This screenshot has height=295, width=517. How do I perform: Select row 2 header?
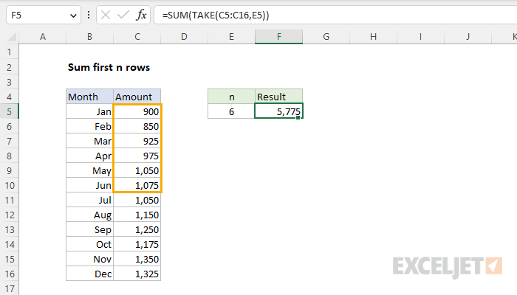[9, 67]
